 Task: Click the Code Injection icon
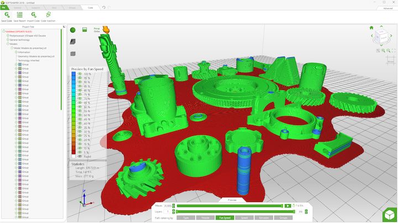pyautogui.click(x=48, y=15)
